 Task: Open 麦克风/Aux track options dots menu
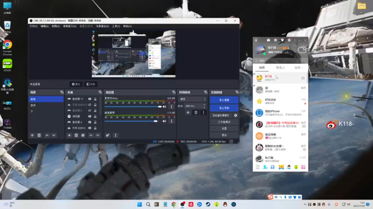[x=172, y=107]
